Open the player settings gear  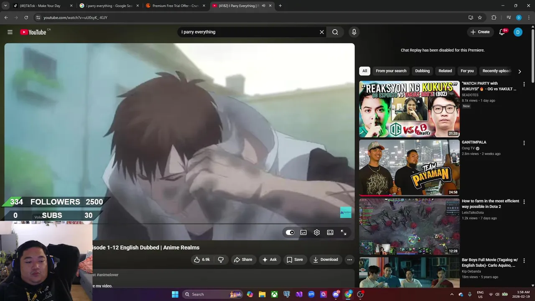[x=317, y=232]
